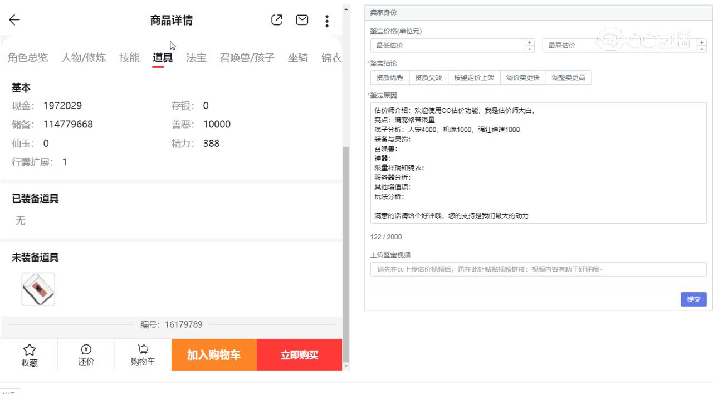The width and height of the screenshot is (713, 394).
Task: Click the 精力 value 388
Action: 211,143
